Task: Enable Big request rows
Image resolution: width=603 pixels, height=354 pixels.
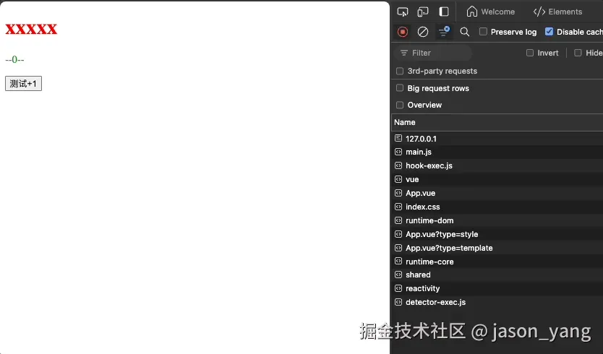Action: [400, 88]
